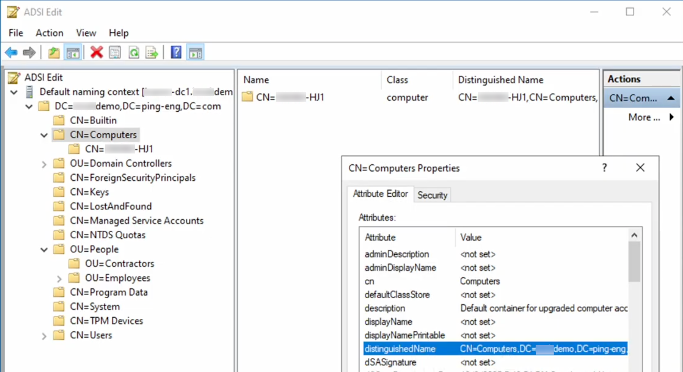Collapse the CN=Computers tree node

(44, 135)
